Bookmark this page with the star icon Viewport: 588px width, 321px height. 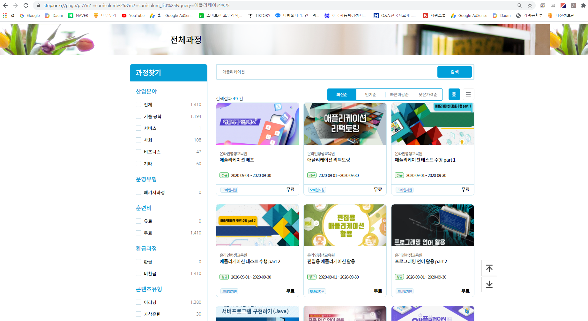(x=530, y=5)
